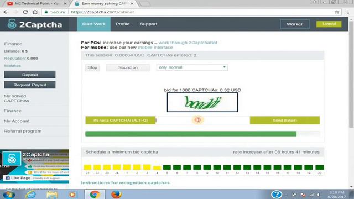Click the green schedule bar for hour 12

(237, 167)
